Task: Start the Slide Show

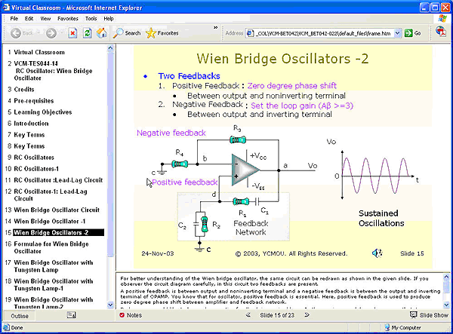Action: coord(429,315)
